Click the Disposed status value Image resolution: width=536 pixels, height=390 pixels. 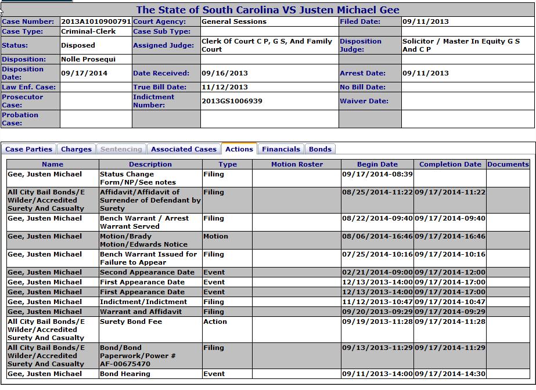[x=78, y=45]
